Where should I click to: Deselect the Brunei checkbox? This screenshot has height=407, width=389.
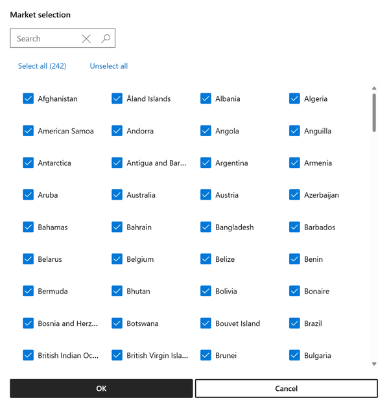pyautogui.click(x=206, y=355)
